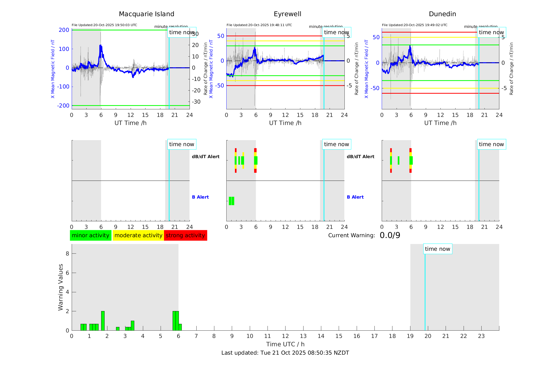Viewport: 552px width, 375px height.
Task: Click the Dunedin chart title
Action: [442, 14]
